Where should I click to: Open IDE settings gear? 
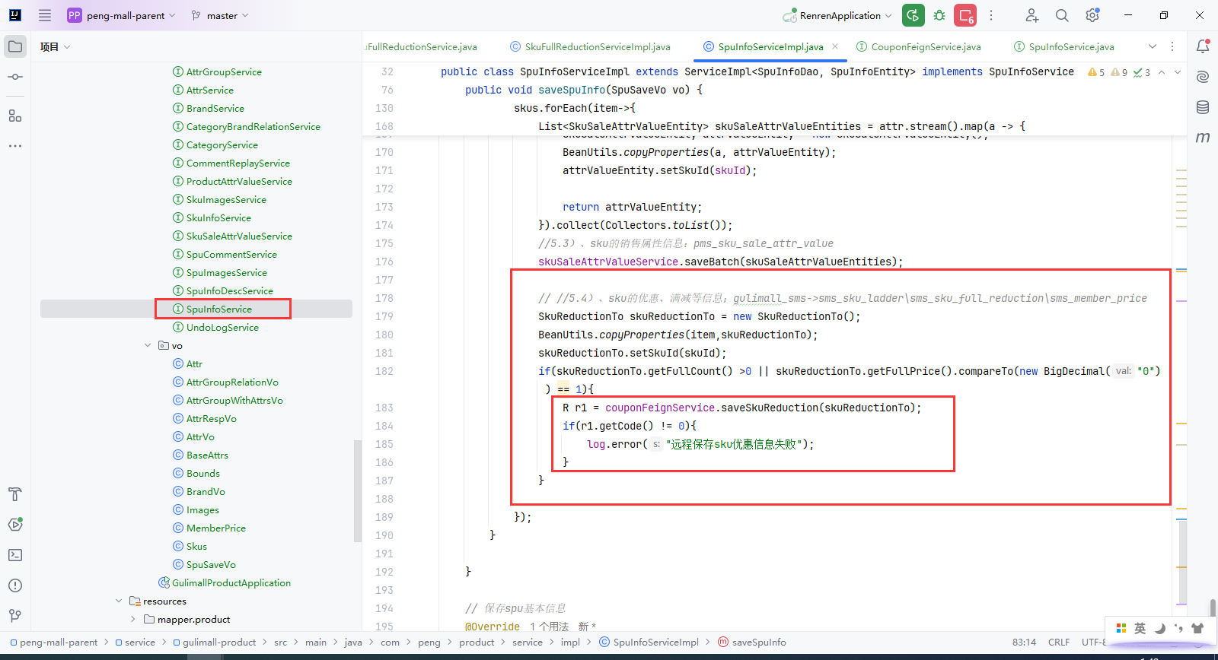tap(1092, 15)
